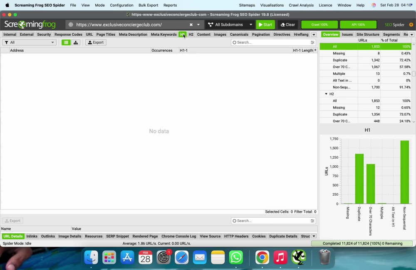This screenshot has width=416, height=270.
Task: Click the top Export button
Action: click(x=96, y=42)
